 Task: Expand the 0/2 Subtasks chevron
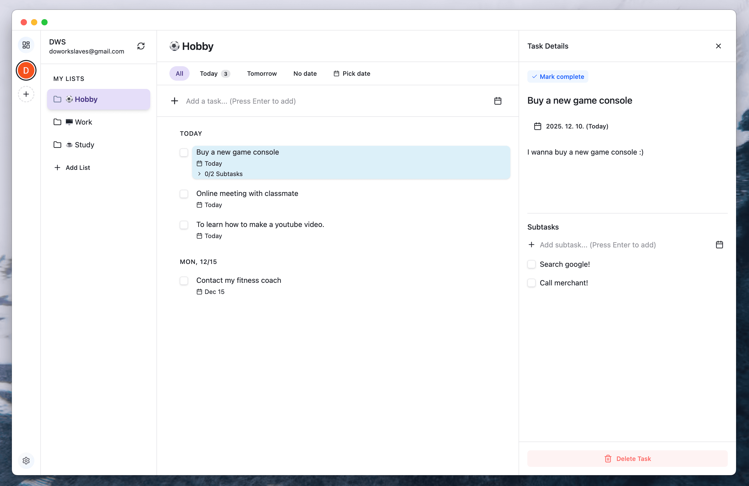point(199,174)
